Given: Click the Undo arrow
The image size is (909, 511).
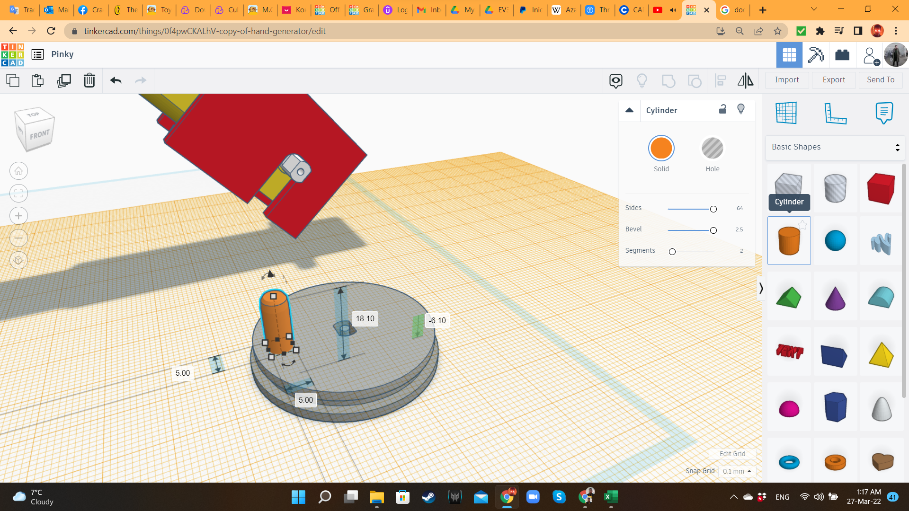Looking at the screenshot, I should (116, 80).
